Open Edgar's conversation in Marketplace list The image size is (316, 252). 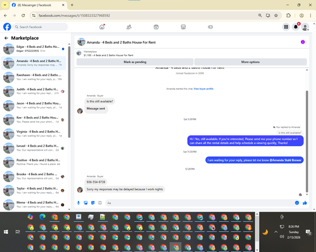(x=33, y=49)
